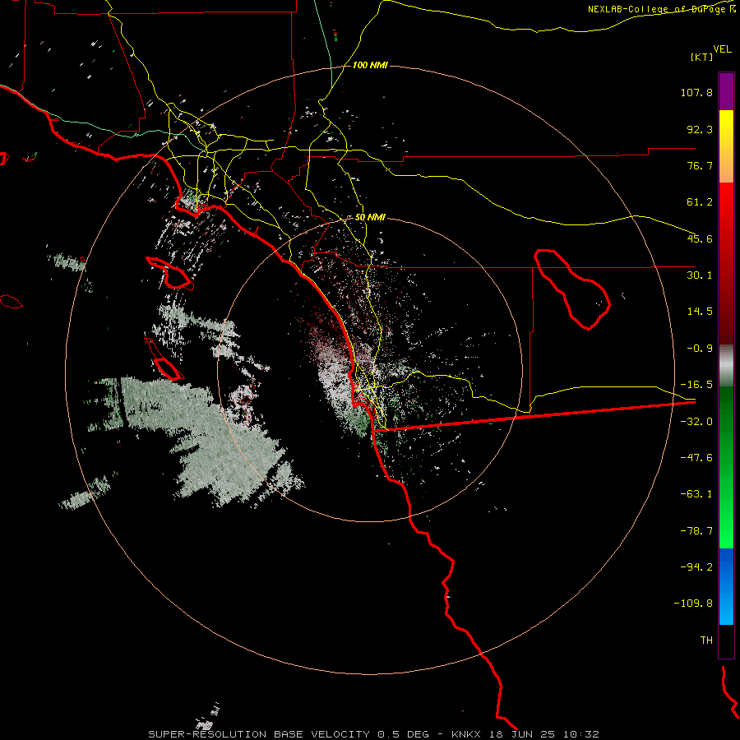740x740 pixels.
Task: Click the 45.6 legend value
Action: click(700, 238)
